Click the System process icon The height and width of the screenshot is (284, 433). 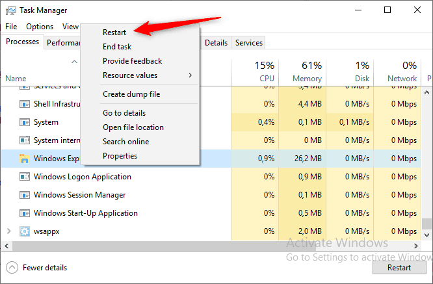tap(25, 122)
